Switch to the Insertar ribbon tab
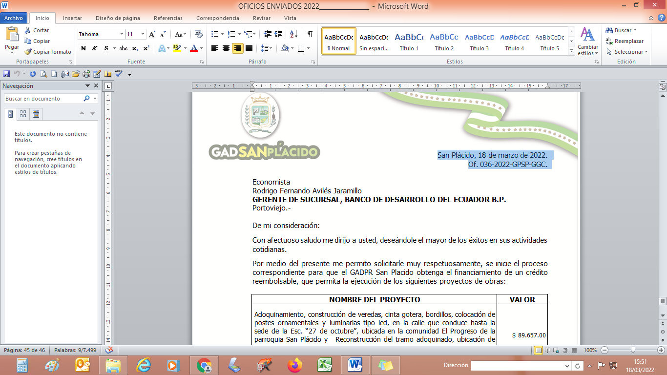Screen dimensions: 667x375 click(x=72, y=18)
